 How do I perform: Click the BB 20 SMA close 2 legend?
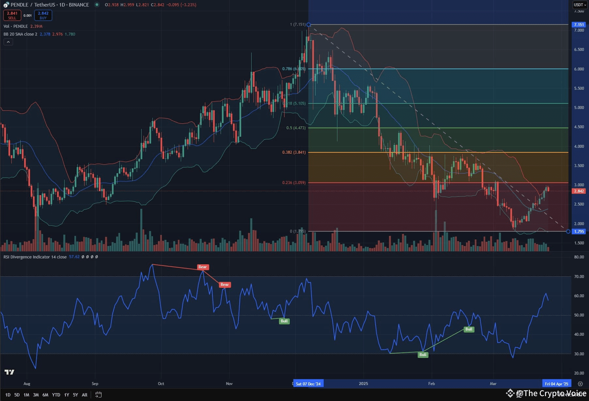20,34
